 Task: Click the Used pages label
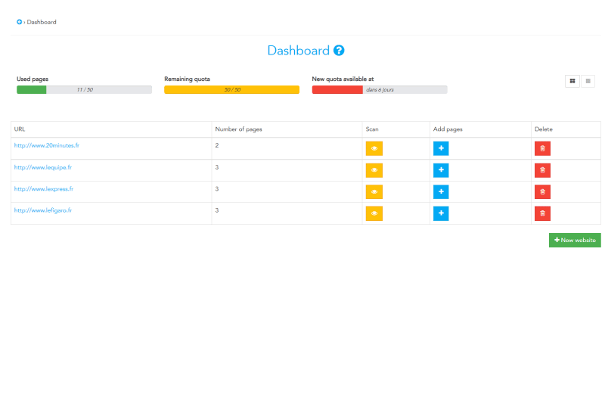[33, 79]
